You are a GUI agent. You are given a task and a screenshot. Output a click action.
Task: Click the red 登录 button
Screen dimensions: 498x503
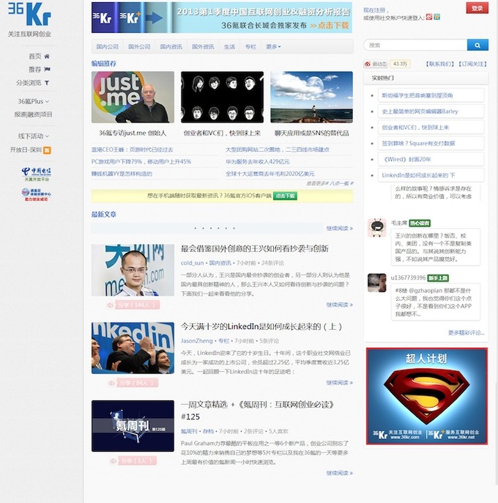[x=477, y=8]
